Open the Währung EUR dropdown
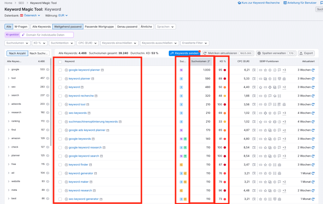This screenshot has height=204, width=323. [x=62, y=15]
